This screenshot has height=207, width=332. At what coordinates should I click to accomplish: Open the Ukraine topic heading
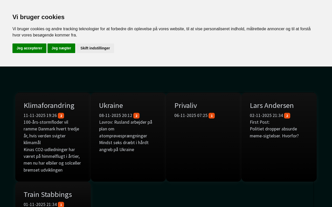(111, 105)
